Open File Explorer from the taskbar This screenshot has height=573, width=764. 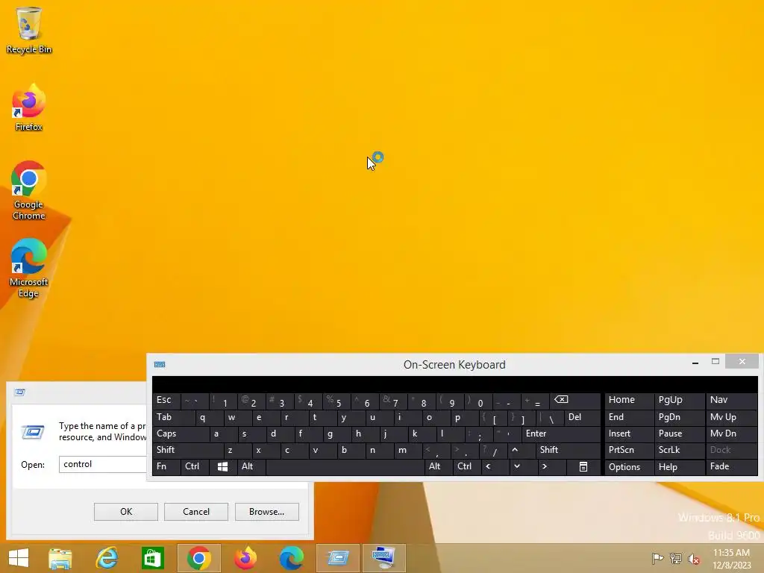click(60, 558)
